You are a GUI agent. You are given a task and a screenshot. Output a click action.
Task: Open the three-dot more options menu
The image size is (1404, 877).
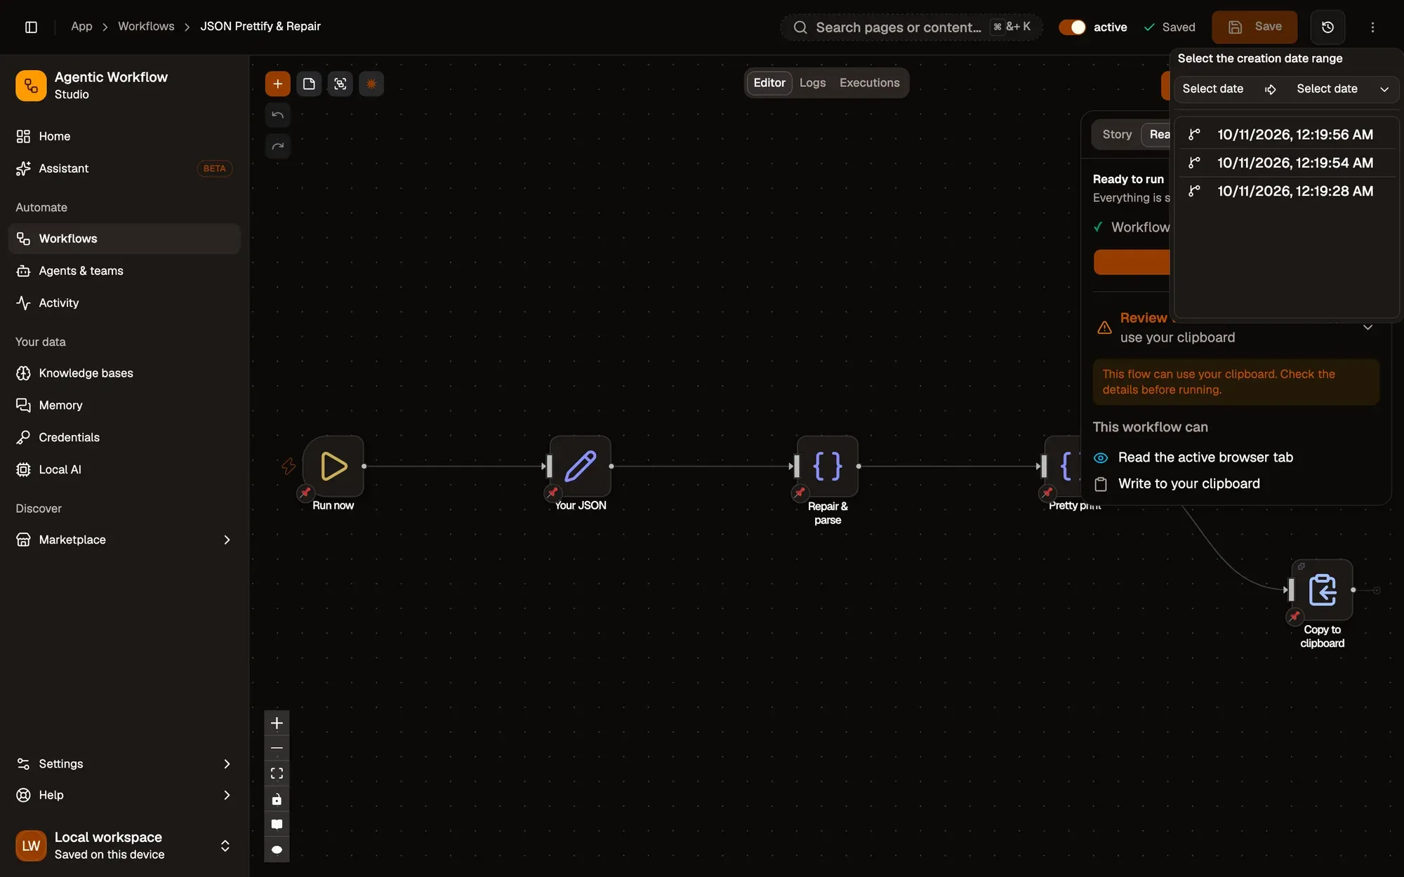tap(1372, 27)
